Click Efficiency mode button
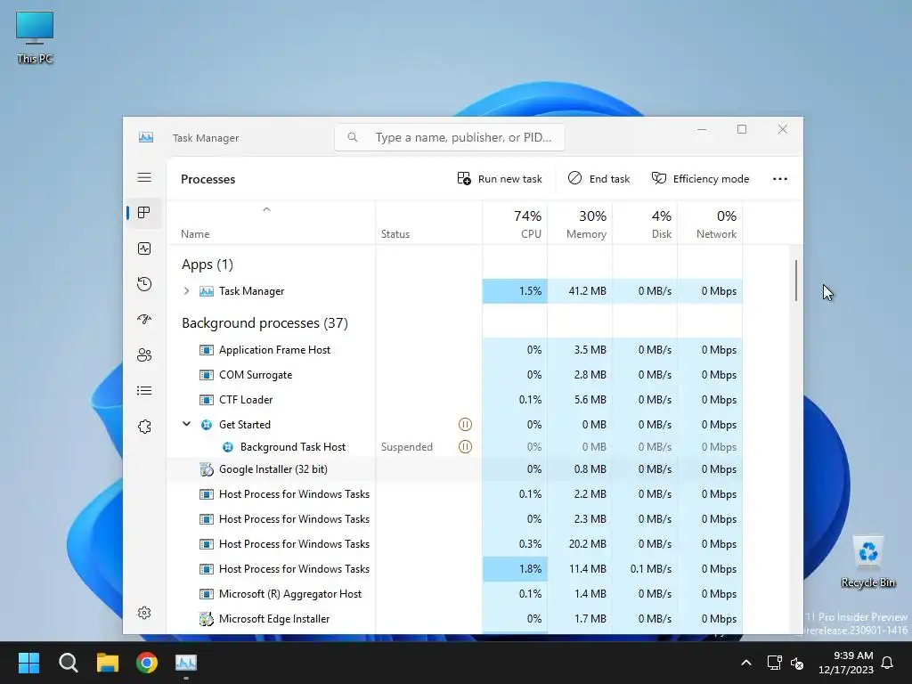The height and width of the screenshot is (684, 912). [700, 178]
